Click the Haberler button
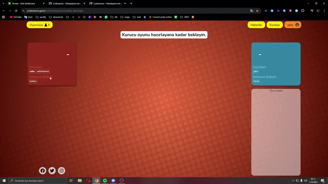This screenshot has width=328, height=184. tap(256, 25)
